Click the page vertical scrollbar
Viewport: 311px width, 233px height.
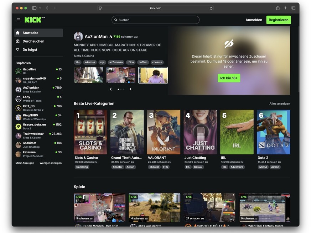click(299, 59)
